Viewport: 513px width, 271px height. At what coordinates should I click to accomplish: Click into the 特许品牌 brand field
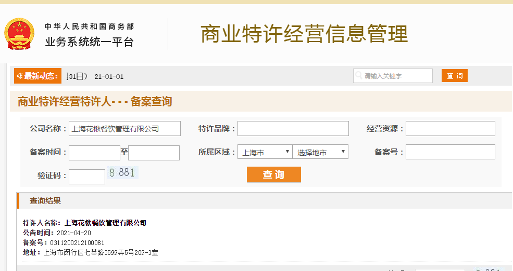click(x=293, y=129)
